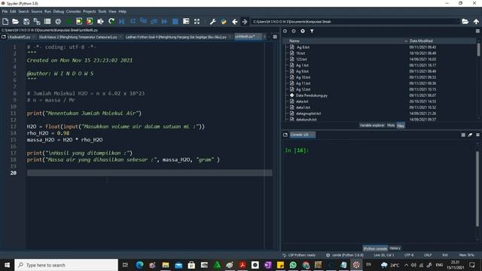Click the LSP Python ready status entry
This screenshot has width=482, height=271.
pyautogui.click(x=299, y=255)
